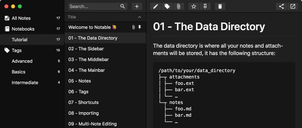
Task: Click bar.ext in the code block
Action: 184,90
